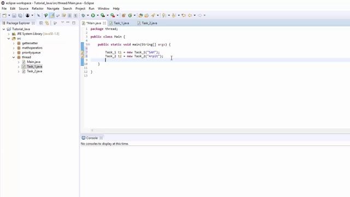This screenshot has height=197, width=350.
Task: Open the Run configurations dropdown arrow
Action: pyautogui.click(x=97, y=15)
